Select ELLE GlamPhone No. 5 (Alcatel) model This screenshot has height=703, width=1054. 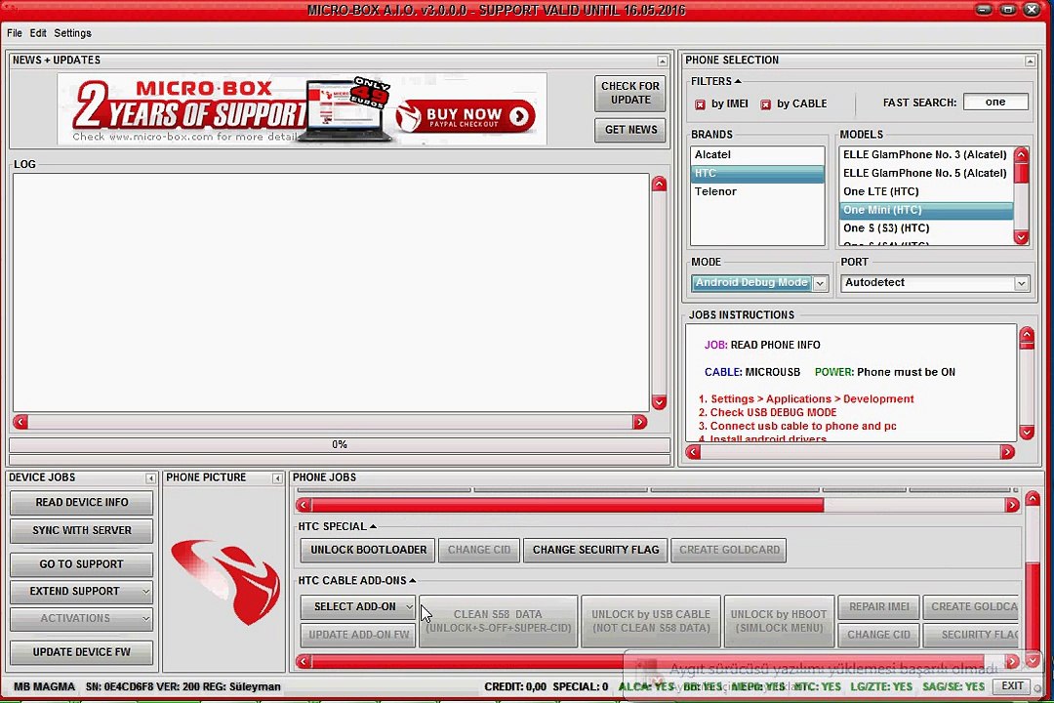pos(925,174)
